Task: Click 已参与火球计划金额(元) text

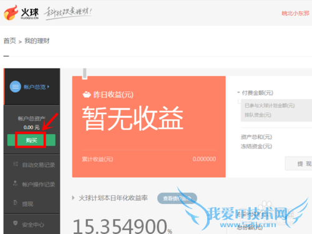Action: pyautogui.click(x=270, y=105)
